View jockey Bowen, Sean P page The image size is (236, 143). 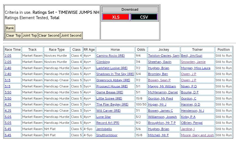point(159,80)
